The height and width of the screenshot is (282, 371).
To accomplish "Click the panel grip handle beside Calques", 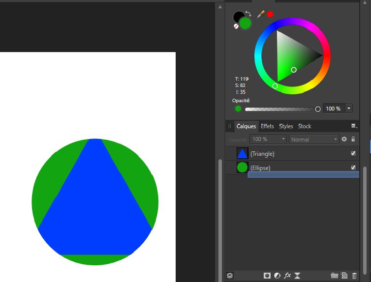I will tap(229, 126).
